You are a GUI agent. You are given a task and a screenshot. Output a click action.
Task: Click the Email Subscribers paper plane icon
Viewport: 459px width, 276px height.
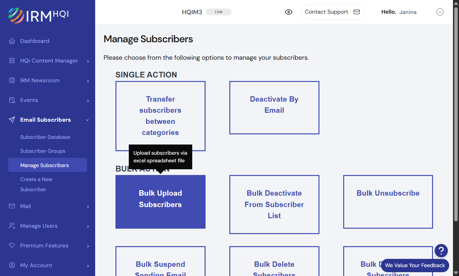pyautogui.click(x=12, y=120)
